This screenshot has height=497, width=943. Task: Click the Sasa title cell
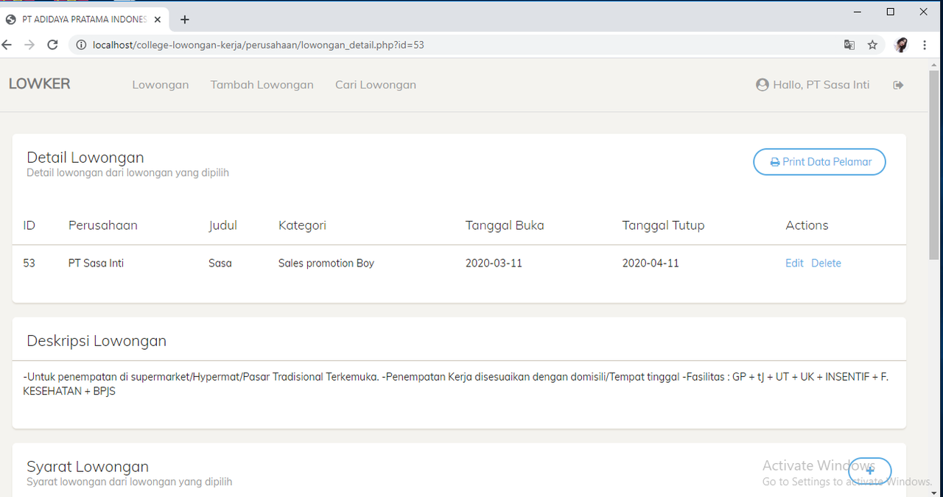point(220,263)
